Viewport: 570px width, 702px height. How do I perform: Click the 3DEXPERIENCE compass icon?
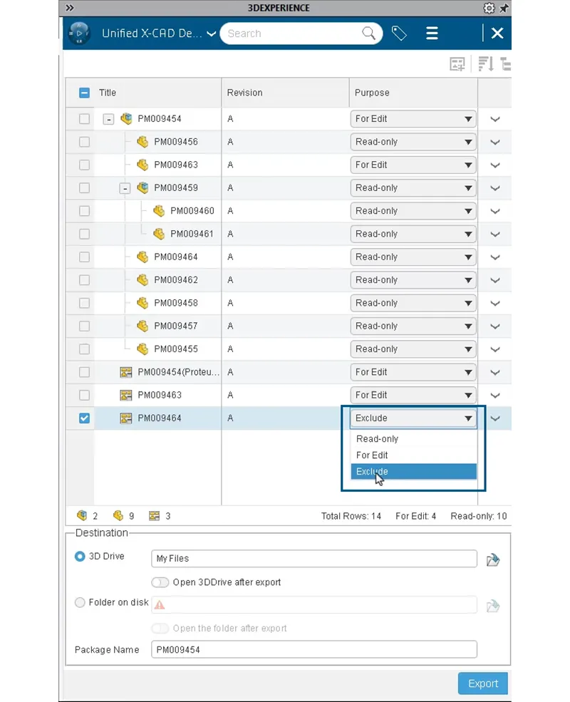[x=79, y=33]
